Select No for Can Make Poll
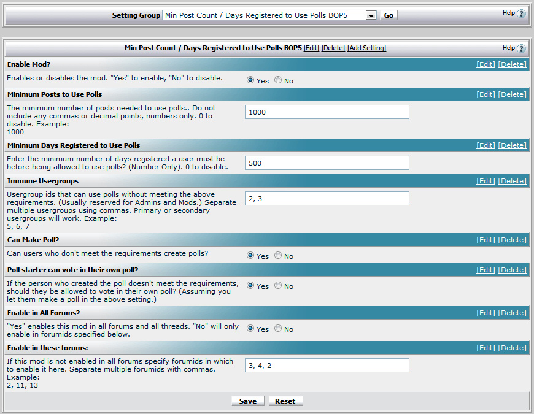This screenshot has height=414, width=534. 278,256
